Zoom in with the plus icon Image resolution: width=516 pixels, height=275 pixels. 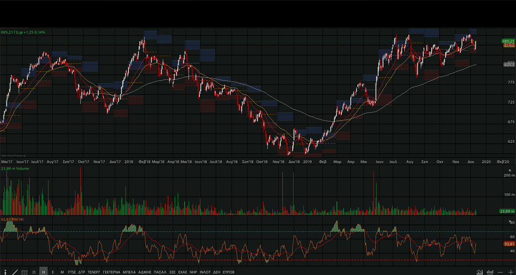[510, 272]
